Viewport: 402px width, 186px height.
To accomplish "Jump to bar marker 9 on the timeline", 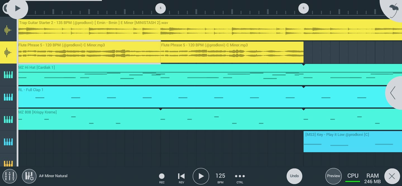I will (303, 8).
